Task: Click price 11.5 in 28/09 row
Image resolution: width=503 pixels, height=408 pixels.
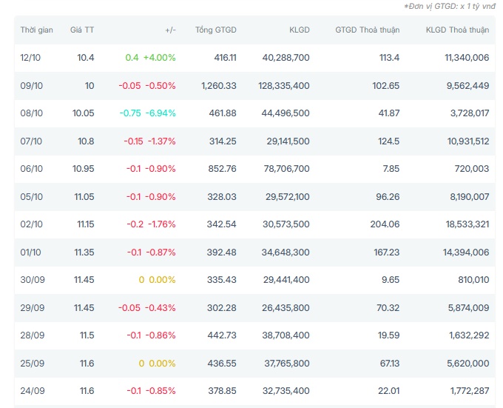Action: click(x=87, y=335)
